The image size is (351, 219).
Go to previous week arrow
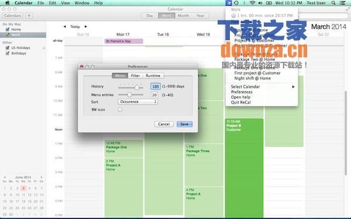pos(64,27)
